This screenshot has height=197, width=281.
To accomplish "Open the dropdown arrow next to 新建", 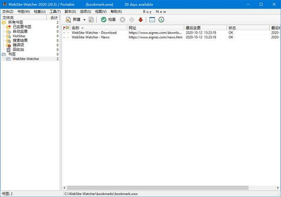I will (84, 20).
